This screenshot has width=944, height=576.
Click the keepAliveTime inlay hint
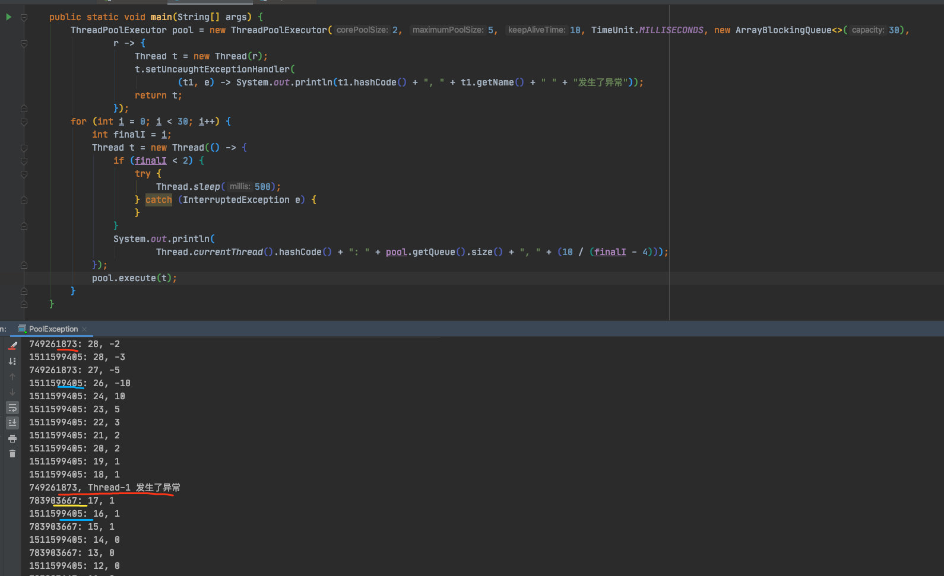[x=537, y=30]
